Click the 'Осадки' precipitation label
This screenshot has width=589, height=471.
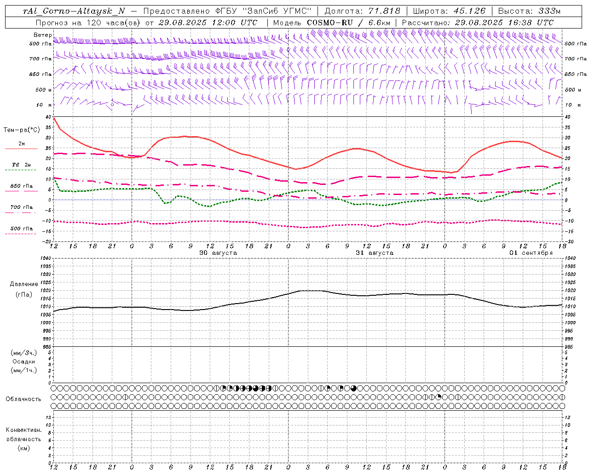(x=24, y=362)
